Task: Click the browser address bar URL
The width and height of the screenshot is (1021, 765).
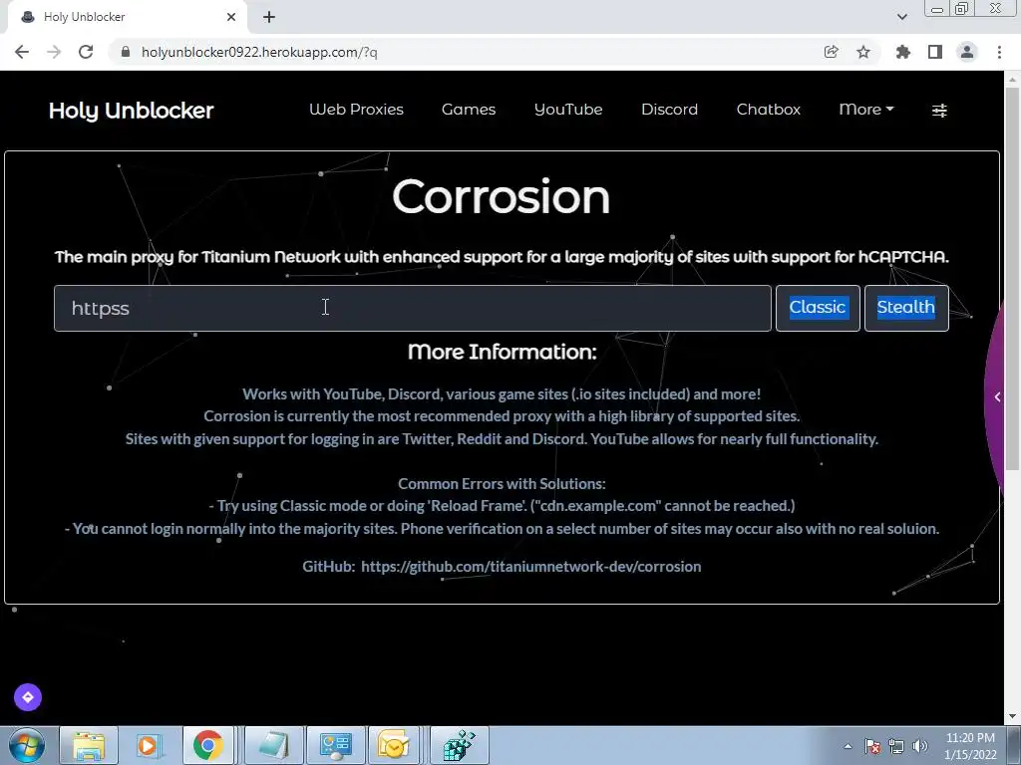Action: coord(259,52)
